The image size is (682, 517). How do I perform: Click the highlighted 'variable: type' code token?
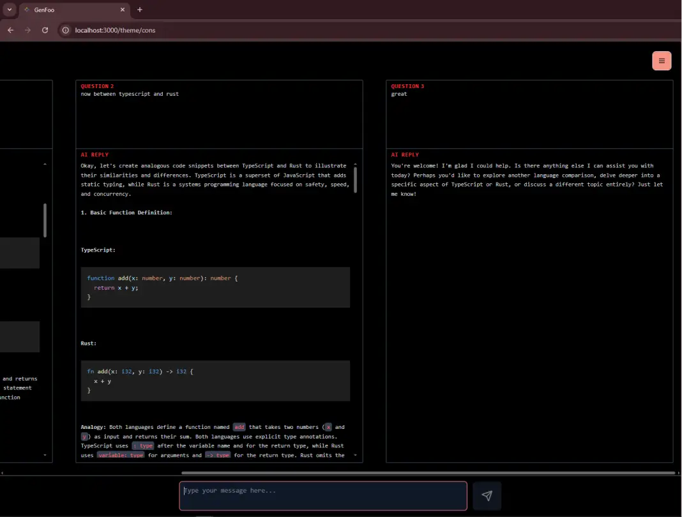click(121, 455)
